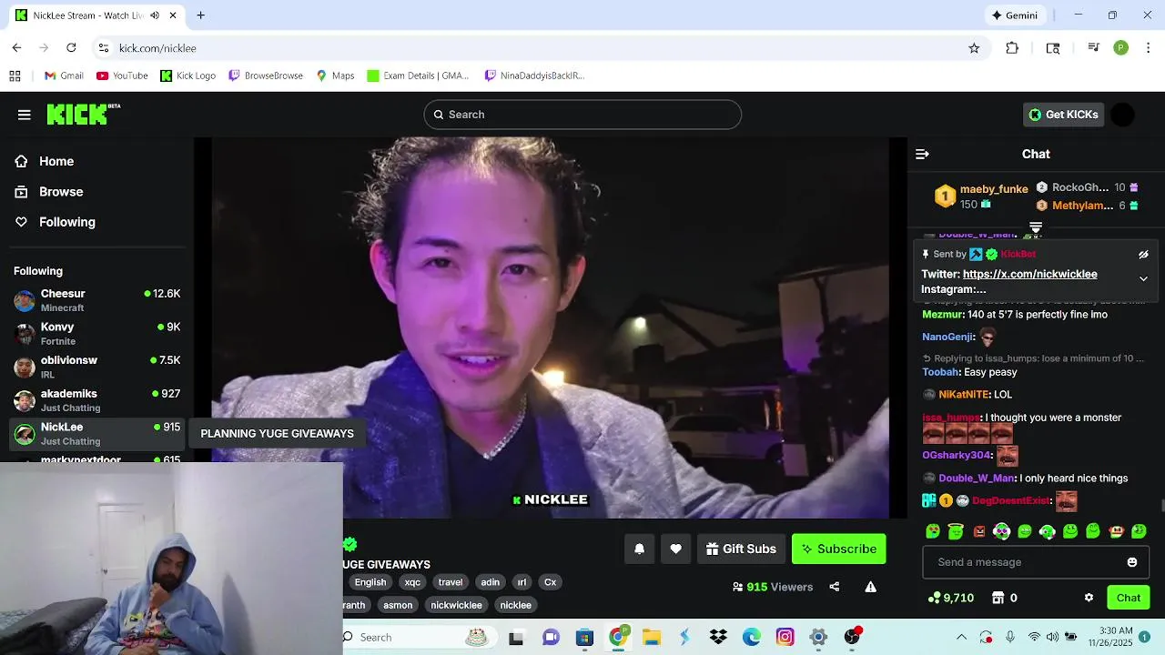Insert the first quick emote in the row
Viewport: 1165px width, 655px height.
(x=933, y=531)
